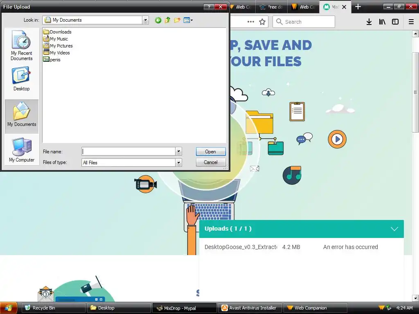The image size is (419, 314).
Task: Click the Web Companion tray icon
Action: [x=382, y=308]
